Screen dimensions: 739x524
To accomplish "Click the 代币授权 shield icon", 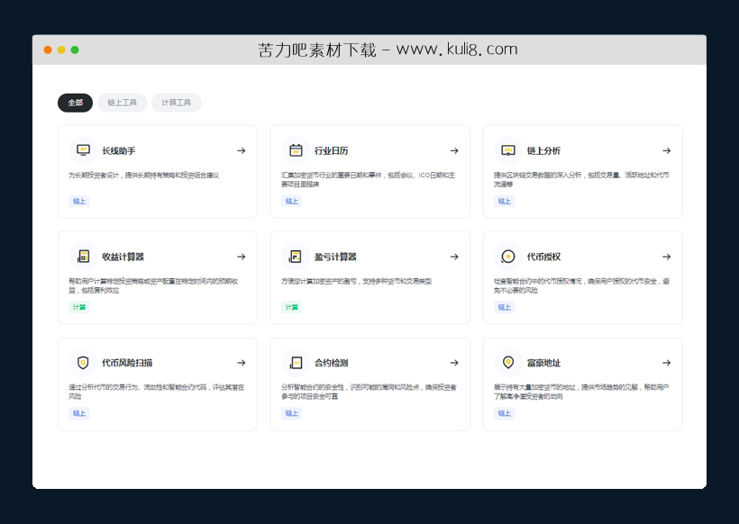I will click(509, 256).
